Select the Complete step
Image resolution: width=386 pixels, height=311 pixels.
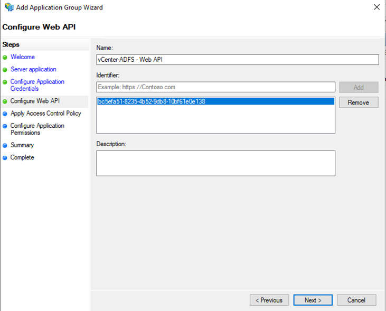click(x=22, y=157)
